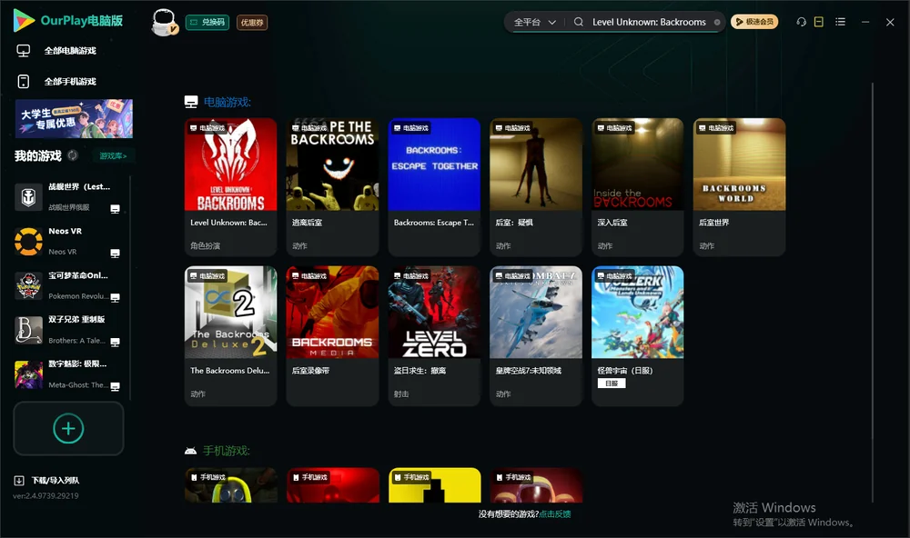Image resolution: width=910 pixels, height=538 pixels.
Task: Click the 极速会员 VIP membership button
Action: coord(754,22)
